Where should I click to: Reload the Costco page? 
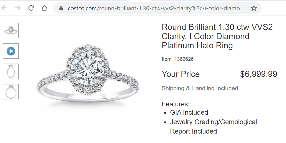point(31,8)
